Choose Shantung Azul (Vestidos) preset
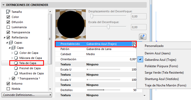The width and height of the screenshot is (191, 100). (162, 79)
